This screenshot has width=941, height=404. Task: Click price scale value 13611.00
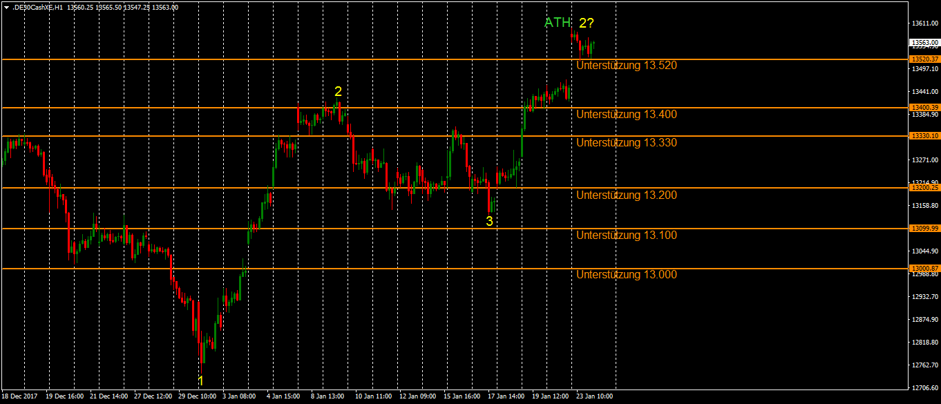point(924,23)
